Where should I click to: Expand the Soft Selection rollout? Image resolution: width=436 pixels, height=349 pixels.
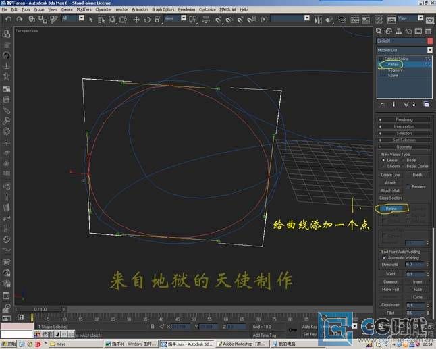click(404, 140)
